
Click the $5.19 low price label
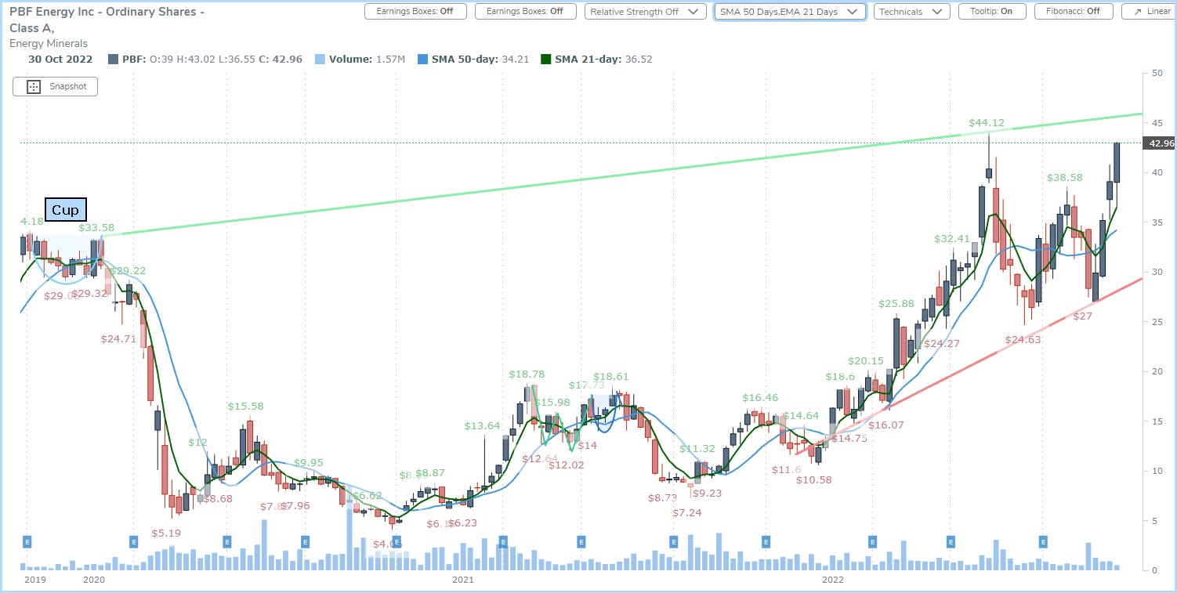coord(166,533)
